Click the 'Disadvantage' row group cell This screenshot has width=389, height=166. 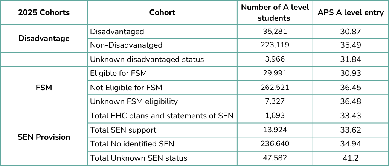[44, 38]
